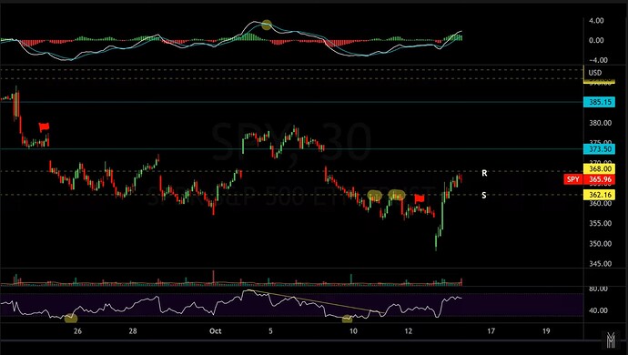Image resolution: width=628 pixels, height=355 pixels.
Task: Select the red flag marker near 375 price level
Action: (x=44, y=127)
